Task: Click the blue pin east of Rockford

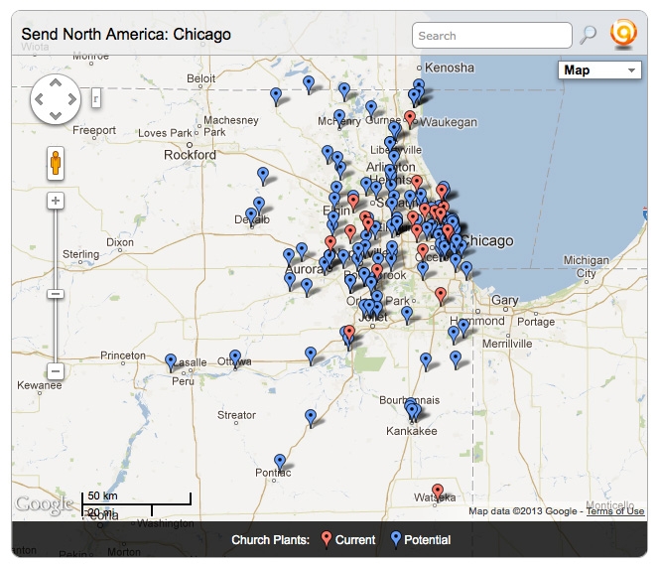Action: [263, 176]
